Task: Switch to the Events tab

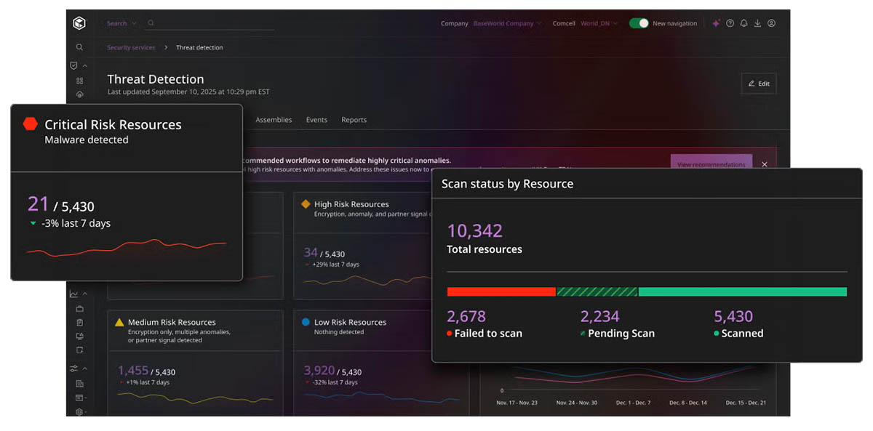Action: coord(316,120)
